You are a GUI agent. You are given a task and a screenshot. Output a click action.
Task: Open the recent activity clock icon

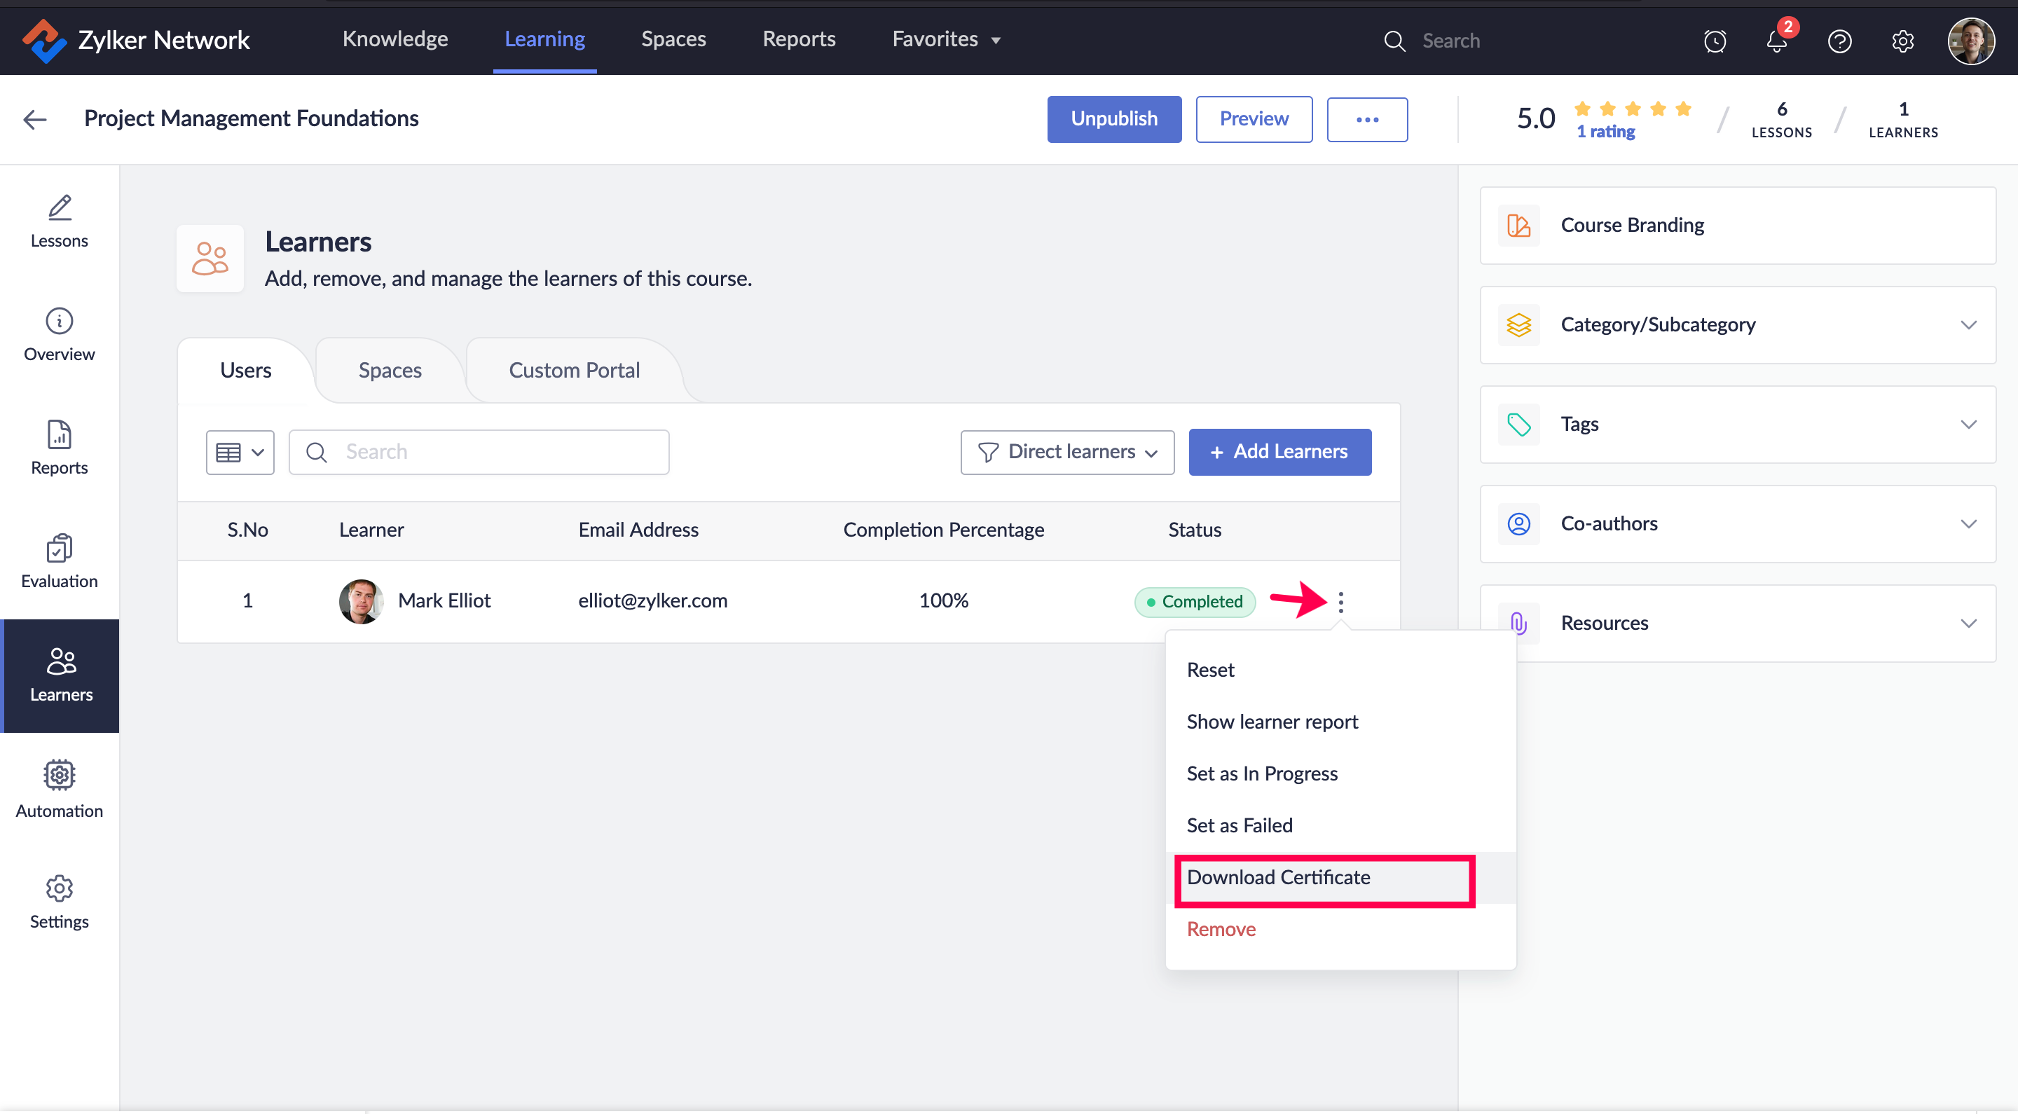[1714, 41]
